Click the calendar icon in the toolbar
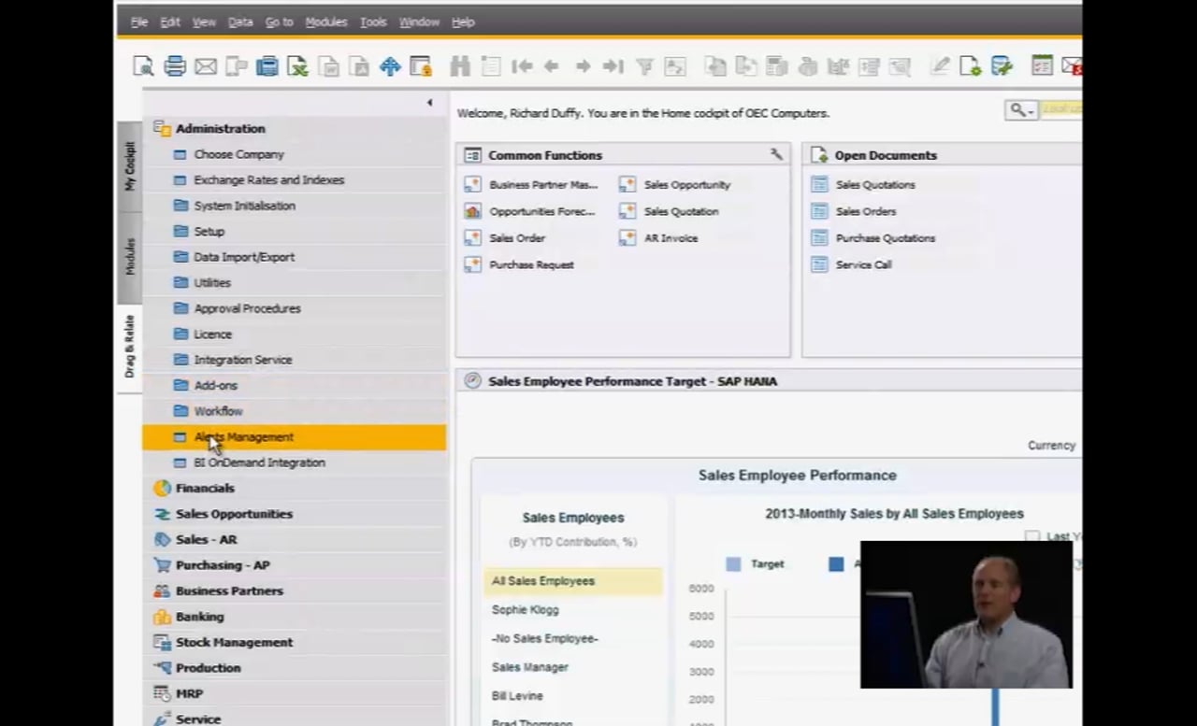The height and width of the screenshot is (726, 1197). [x=1042, y=64]
